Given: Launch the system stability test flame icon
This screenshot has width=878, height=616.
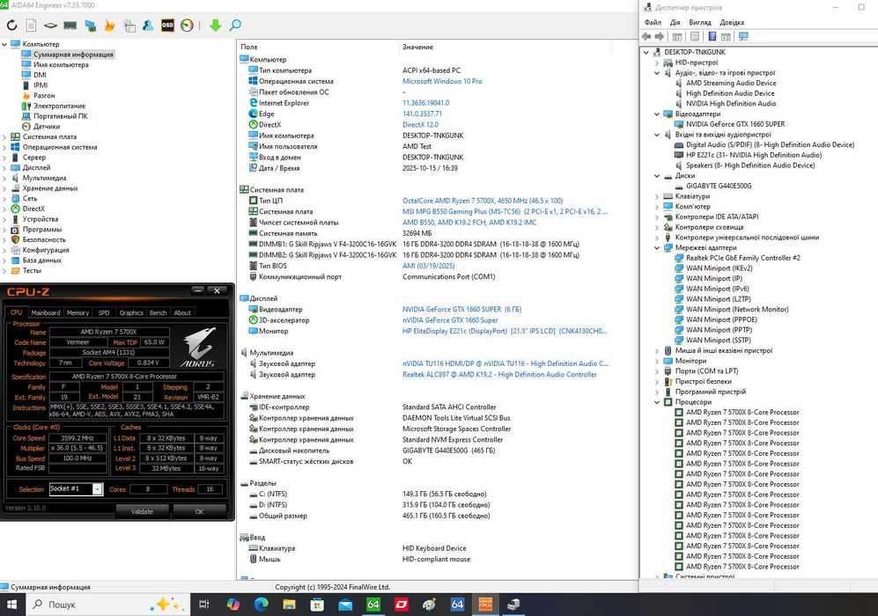Looking at the screenshot, I should [x=109, y=26].
